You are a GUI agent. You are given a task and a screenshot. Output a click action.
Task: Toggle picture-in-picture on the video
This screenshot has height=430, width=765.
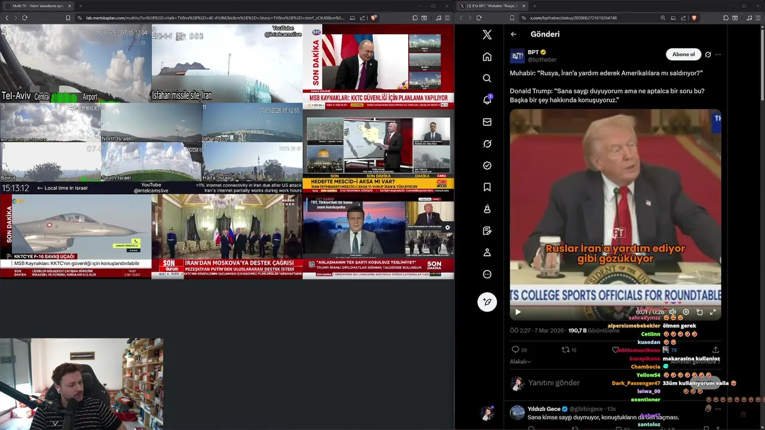(x=699, y=312)
